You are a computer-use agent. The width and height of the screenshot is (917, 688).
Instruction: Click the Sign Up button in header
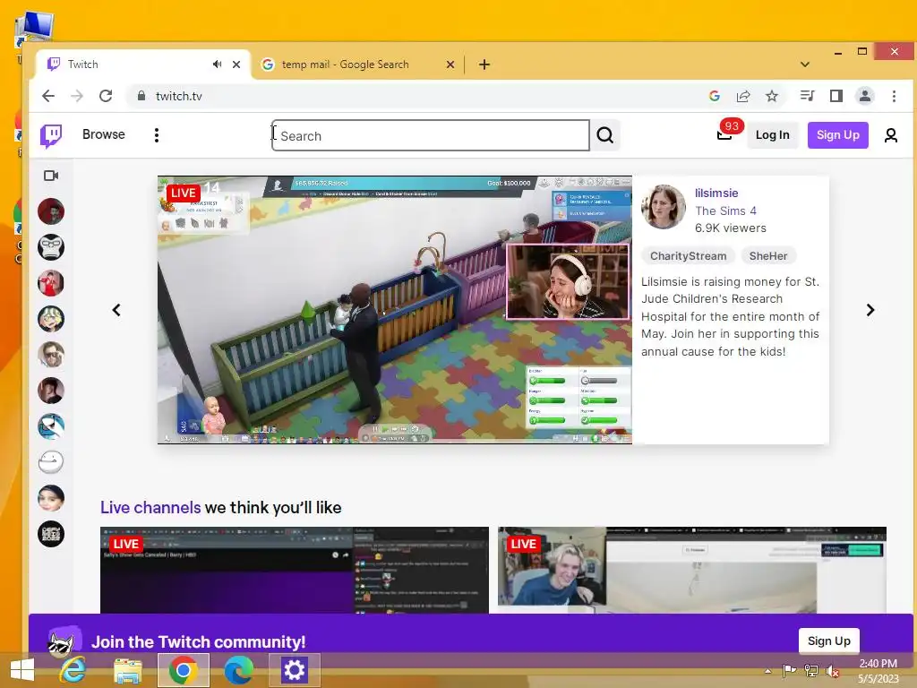tap(837, 135)
